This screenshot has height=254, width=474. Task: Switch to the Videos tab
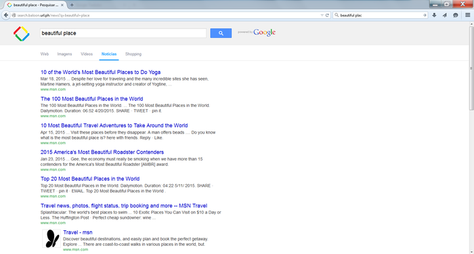point(87,54)
